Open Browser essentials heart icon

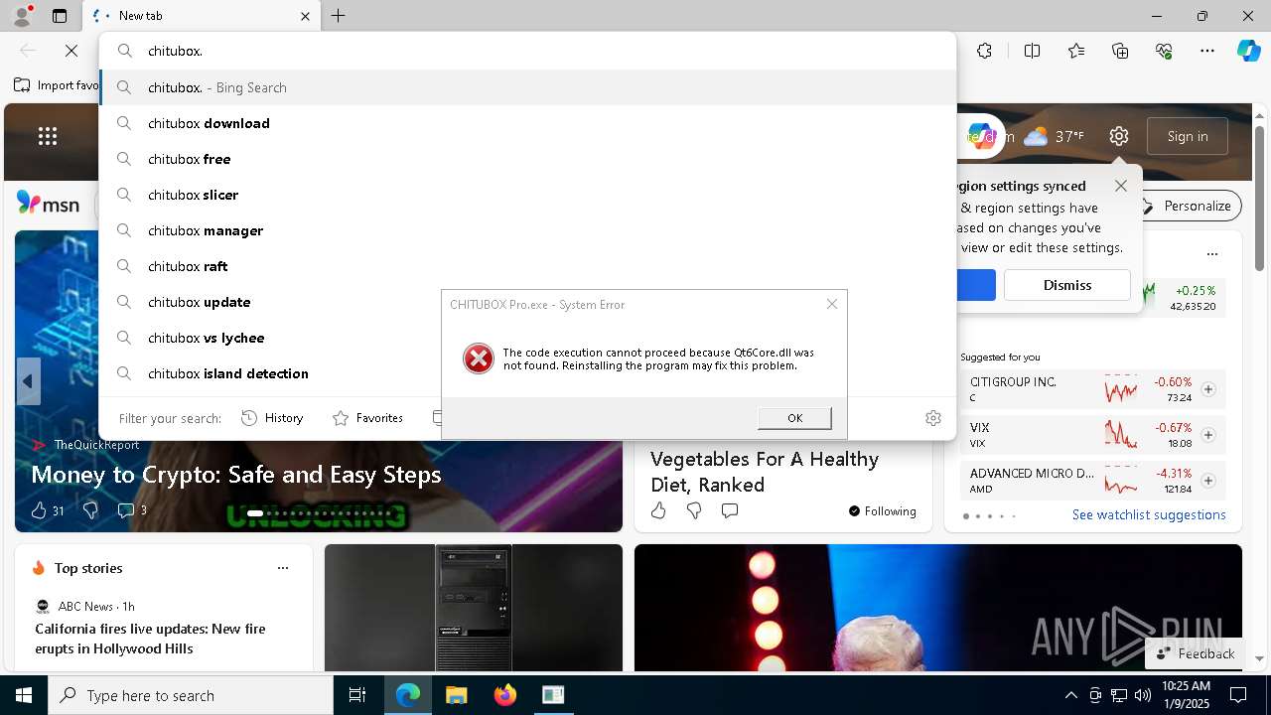1164,51
